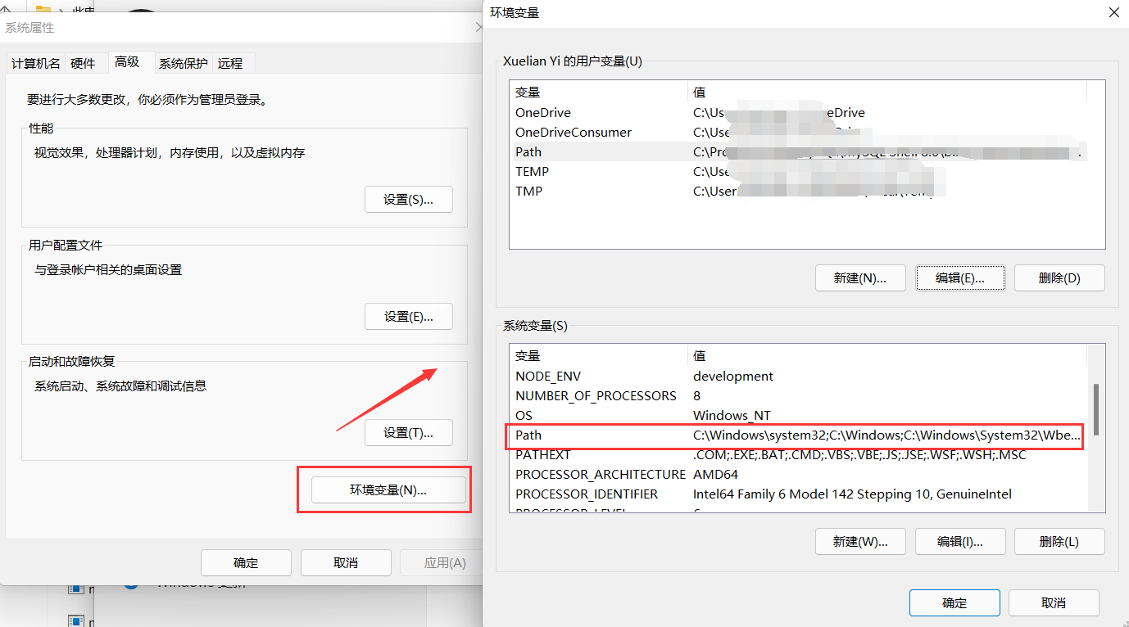This screenshot has width=1129, height=627.
Task: Click 新建(N)... for user variables
Action: 860,277
